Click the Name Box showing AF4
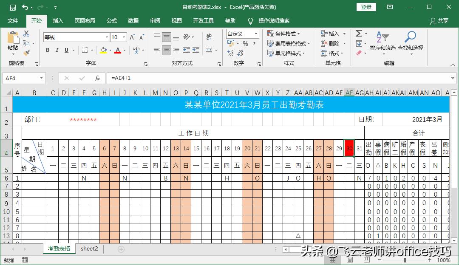The image size is (459, 265). 21,78
